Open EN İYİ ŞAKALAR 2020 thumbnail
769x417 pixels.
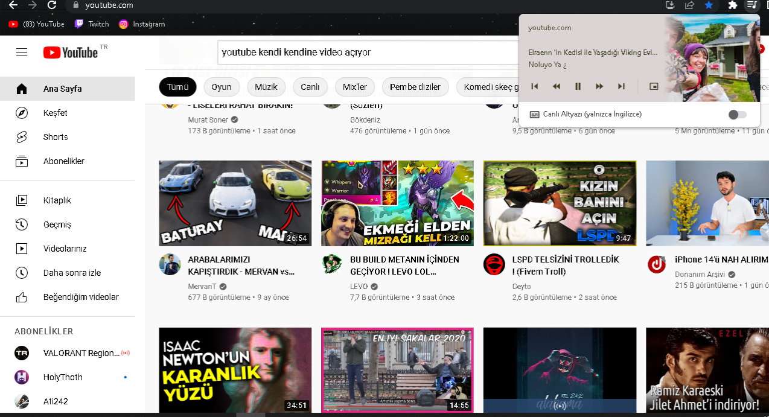pos(398,371)
